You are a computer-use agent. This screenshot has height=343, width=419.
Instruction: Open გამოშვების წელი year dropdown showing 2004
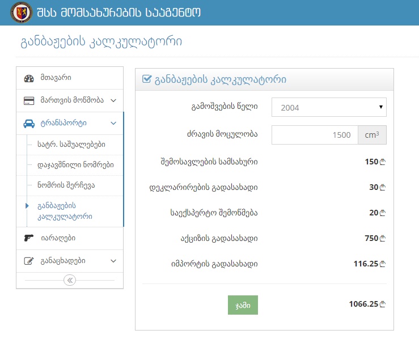point(329,107)
